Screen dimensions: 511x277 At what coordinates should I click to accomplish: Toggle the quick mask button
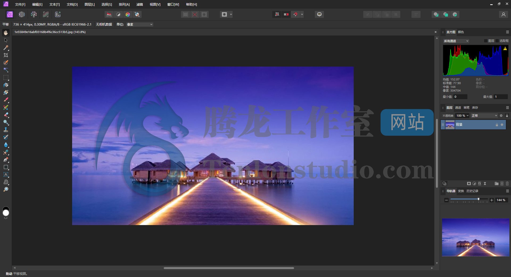click(x=224, y=14)
